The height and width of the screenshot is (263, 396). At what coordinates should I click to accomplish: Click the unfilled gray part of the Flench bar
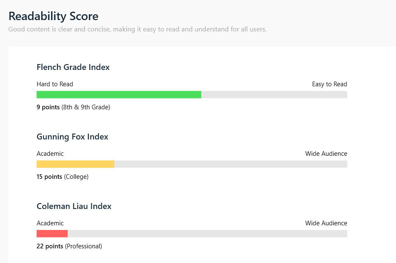(274, 95)
